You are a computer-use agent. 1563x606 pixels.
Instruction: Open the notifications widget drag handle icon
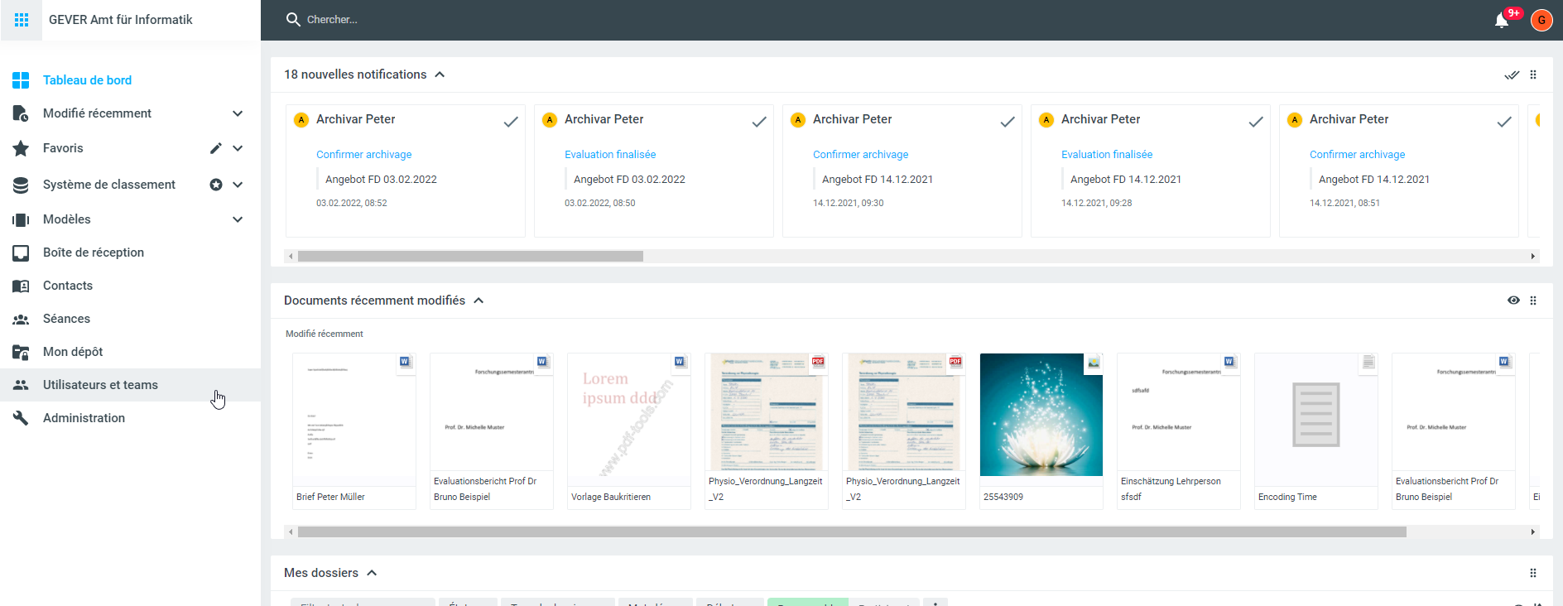point(1533,75)
